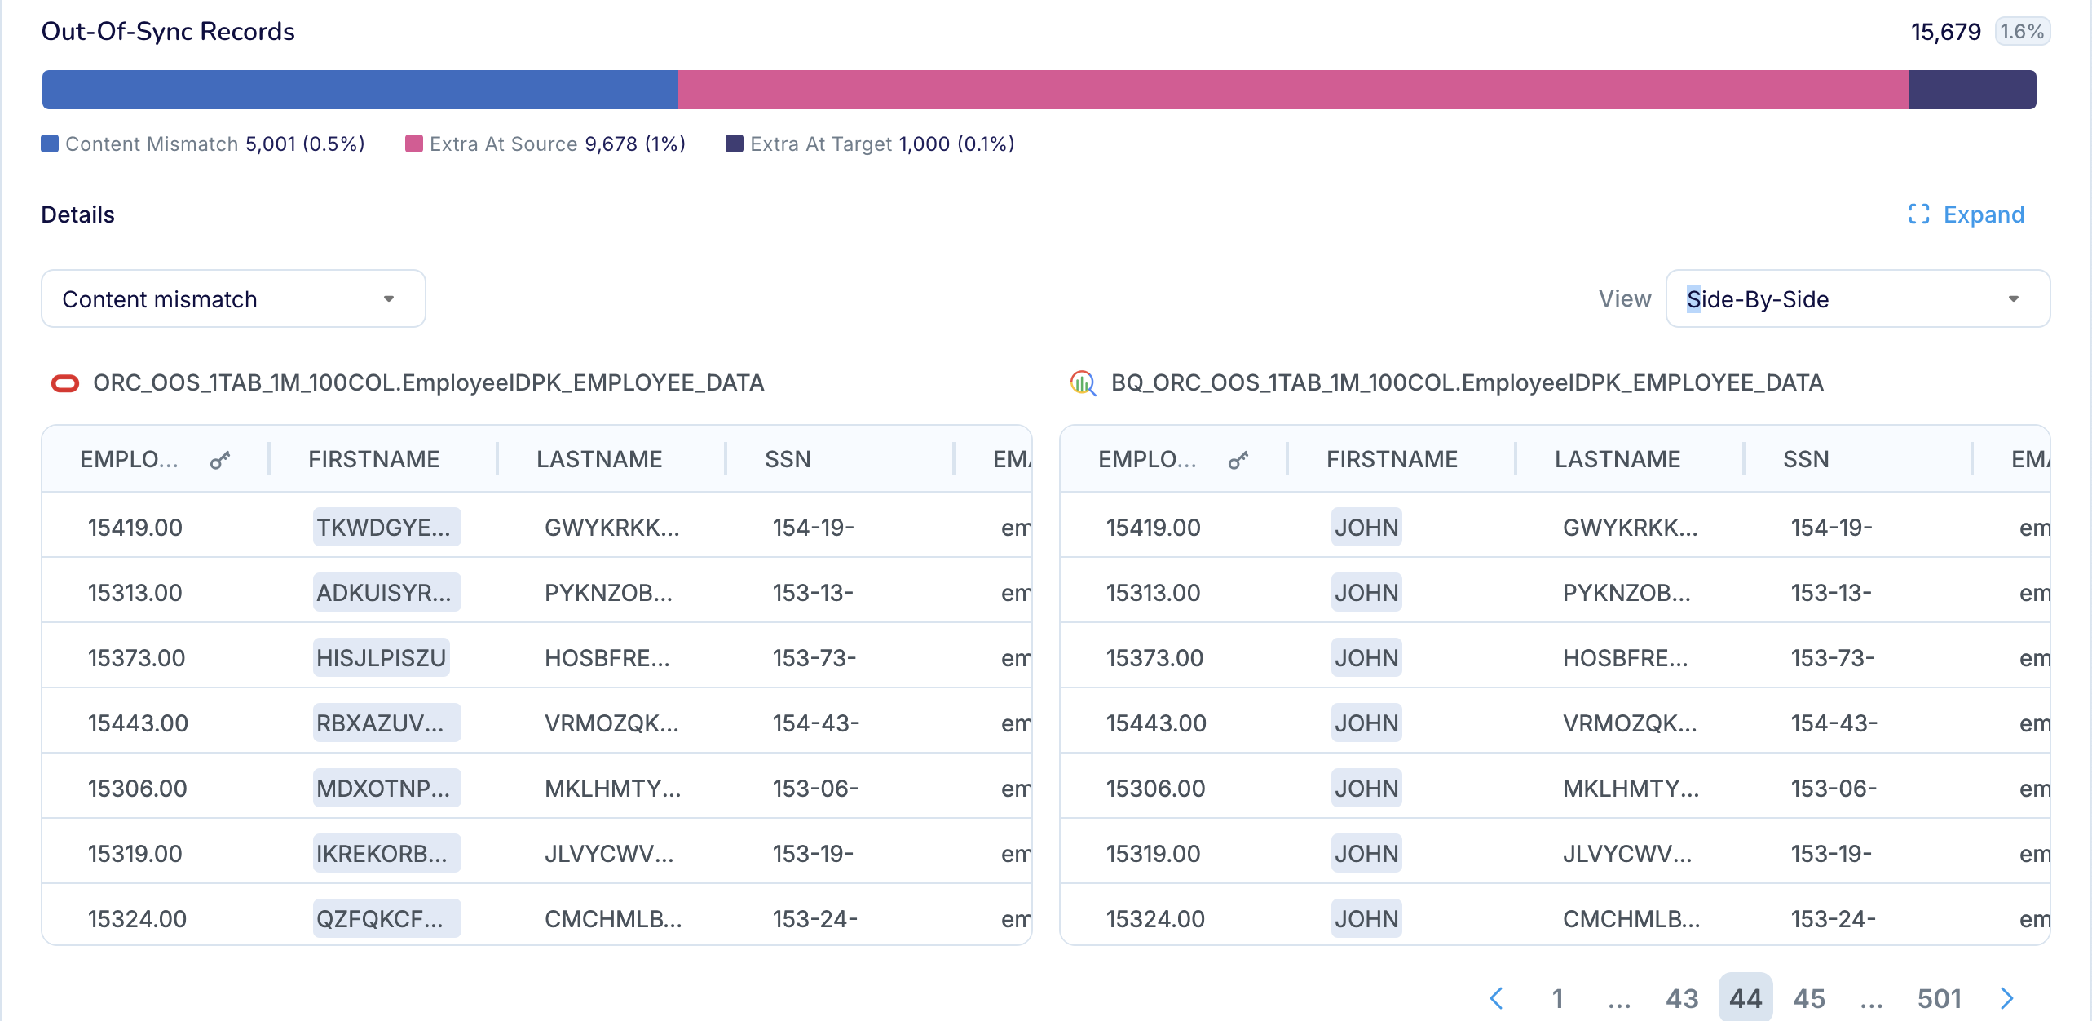This screenshot has width=2092, height=1021.
Task: Toggle the Extra At Target legend swatch
Action: tap(735, 143)
